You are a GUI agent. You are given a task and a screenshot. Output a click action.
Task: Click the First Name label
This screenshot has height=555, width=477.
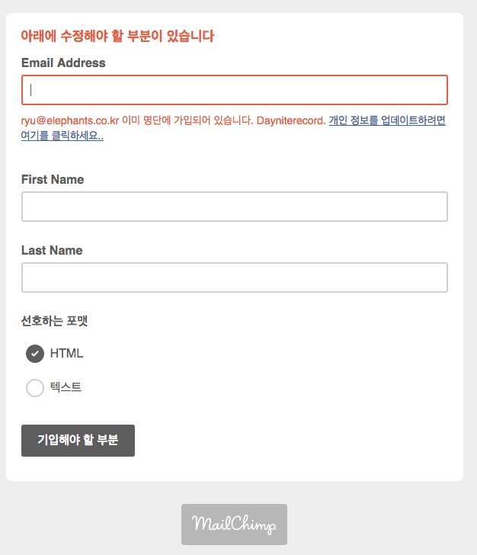coord(53,179)
